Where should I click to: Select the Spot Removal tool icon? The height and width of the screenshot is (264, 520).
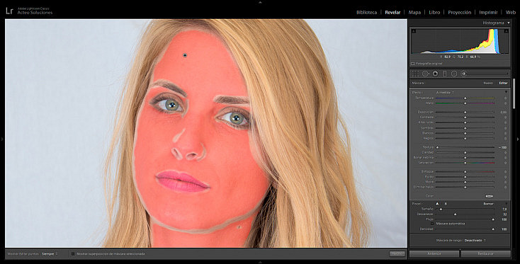[x=425, y=74]
